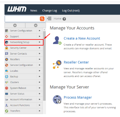Click the Security Center padlock icon

[x=7, y=48]
